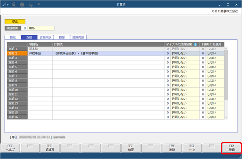This screenshot has height=159, width=242.
Task: Click the 計算式 column header
Action: coord(108,44)
